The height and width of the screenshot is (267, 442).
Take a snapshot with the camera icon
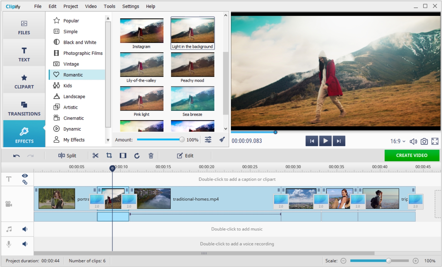pyautogui.click(x=424, y=141)
